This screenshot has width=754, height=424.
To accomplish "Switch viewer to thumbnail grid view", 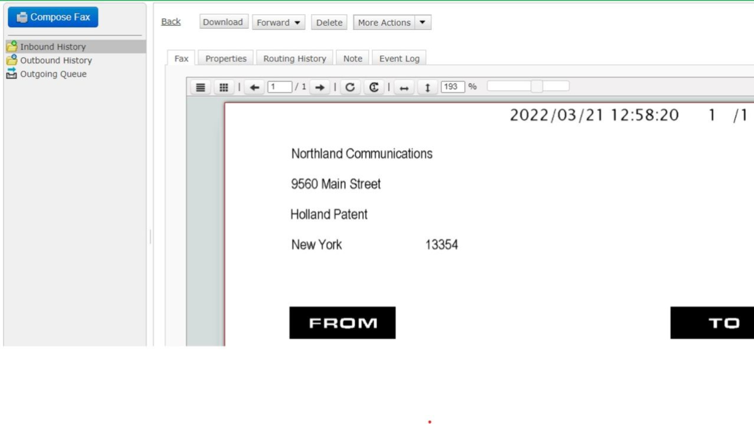I will click(x=224, y=87).
